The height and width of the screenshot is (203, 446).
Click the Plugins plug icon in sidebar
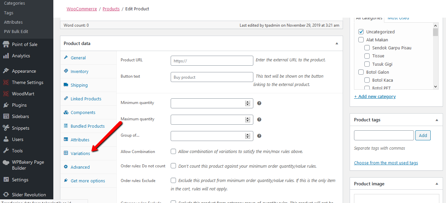click(6, 105)
